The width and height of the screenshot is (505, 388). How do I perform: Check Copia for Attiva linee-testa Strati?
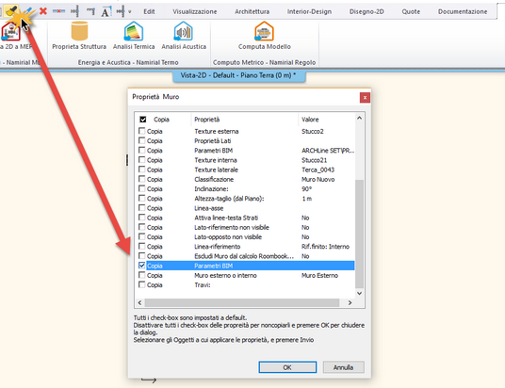point(141,218)
